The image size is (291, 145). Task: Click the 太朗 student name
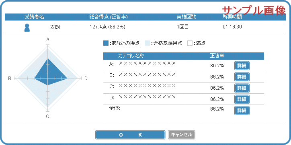pos(55,27)
